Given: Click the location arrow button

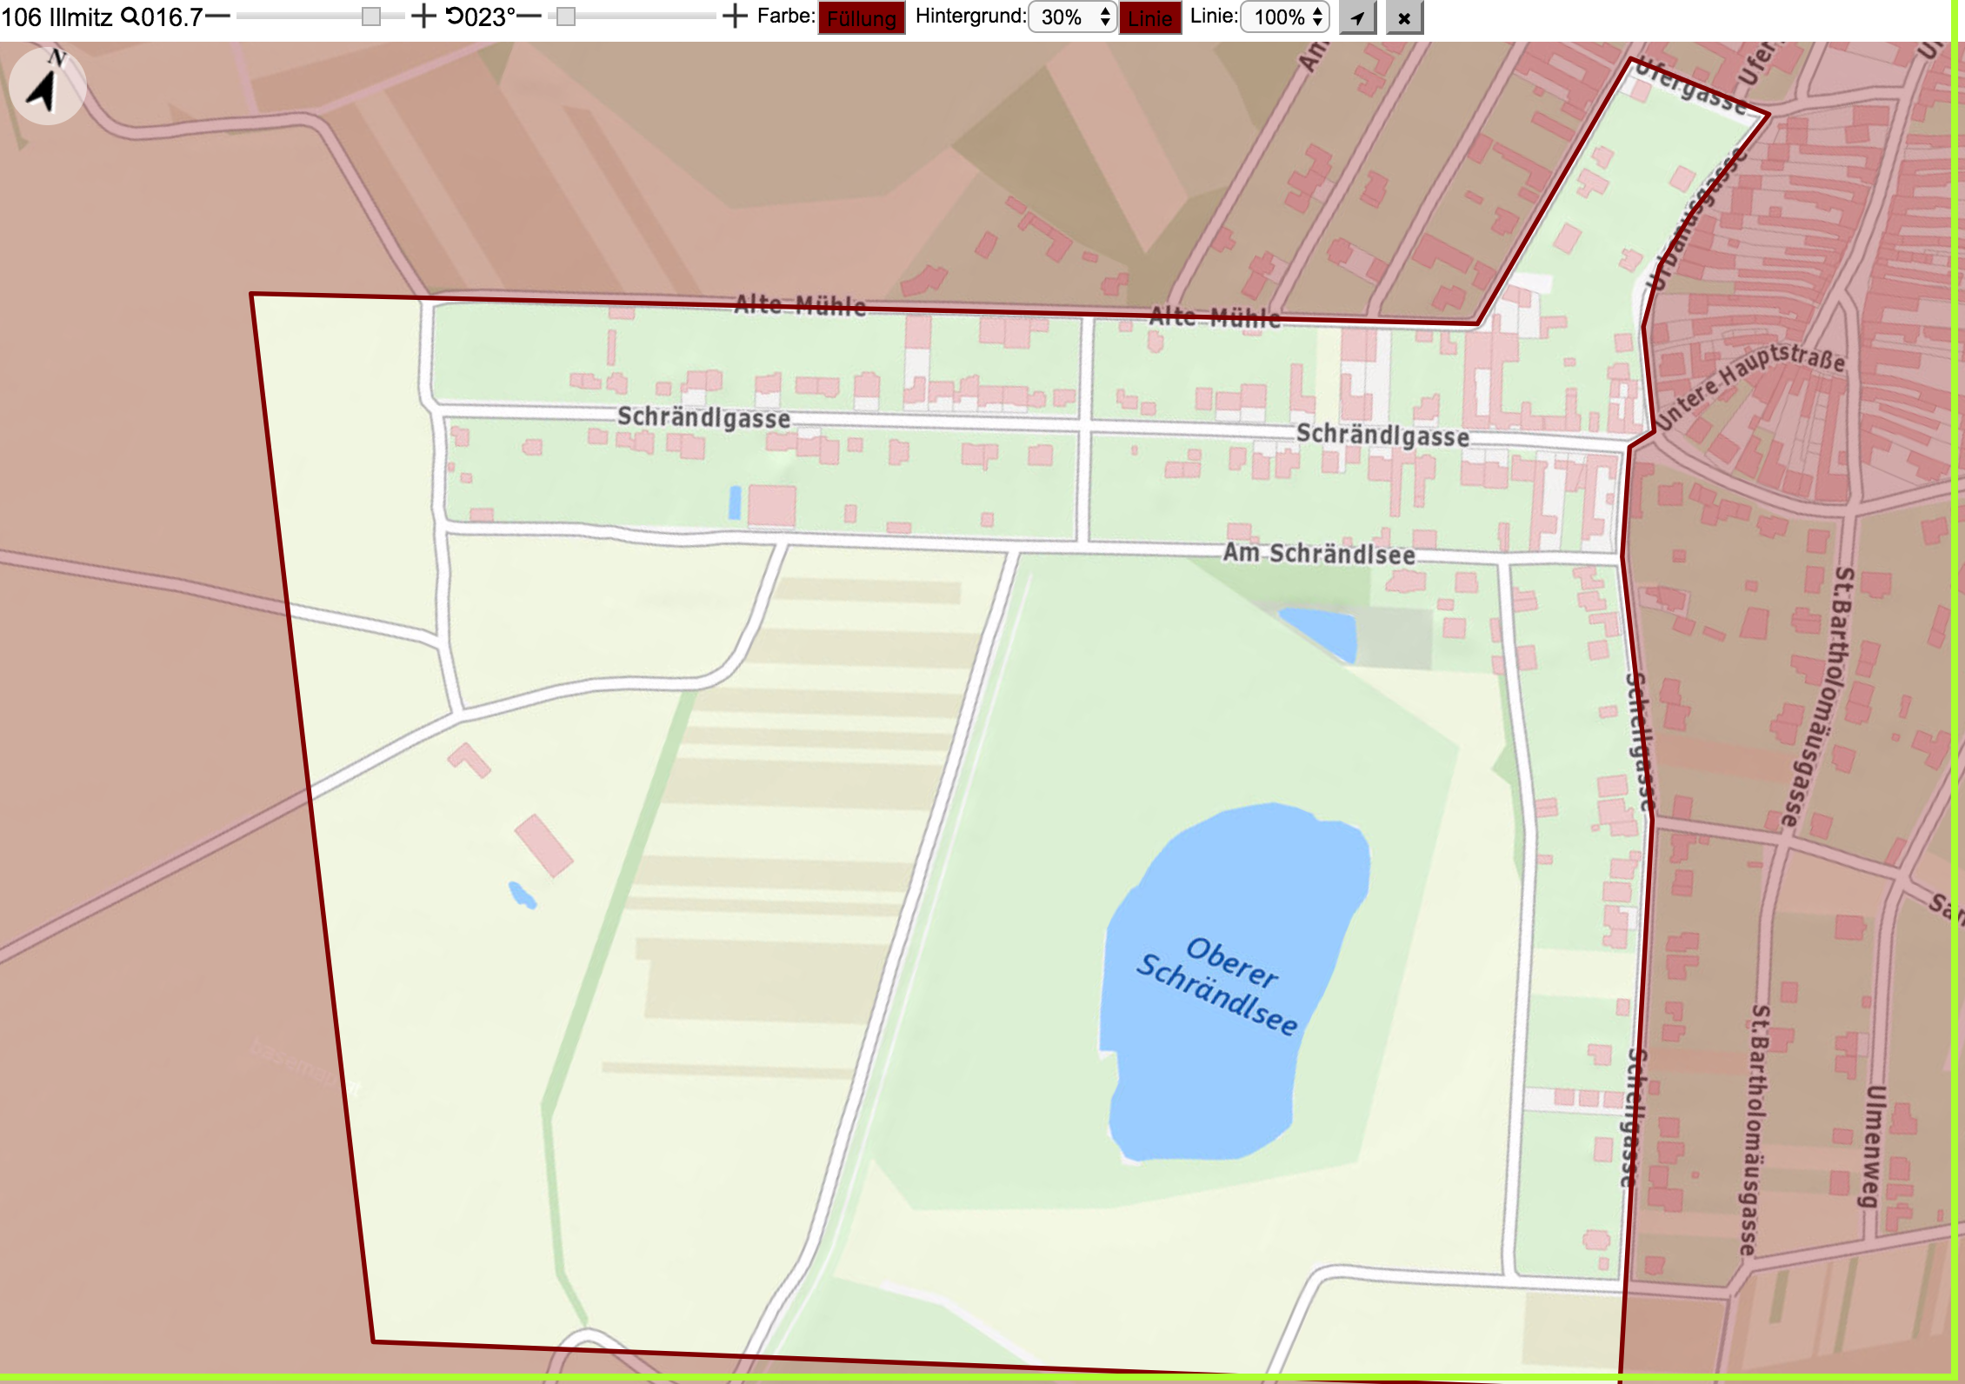Looking at the screenshot, I should pyautogui.click(x=1357, y=17).
